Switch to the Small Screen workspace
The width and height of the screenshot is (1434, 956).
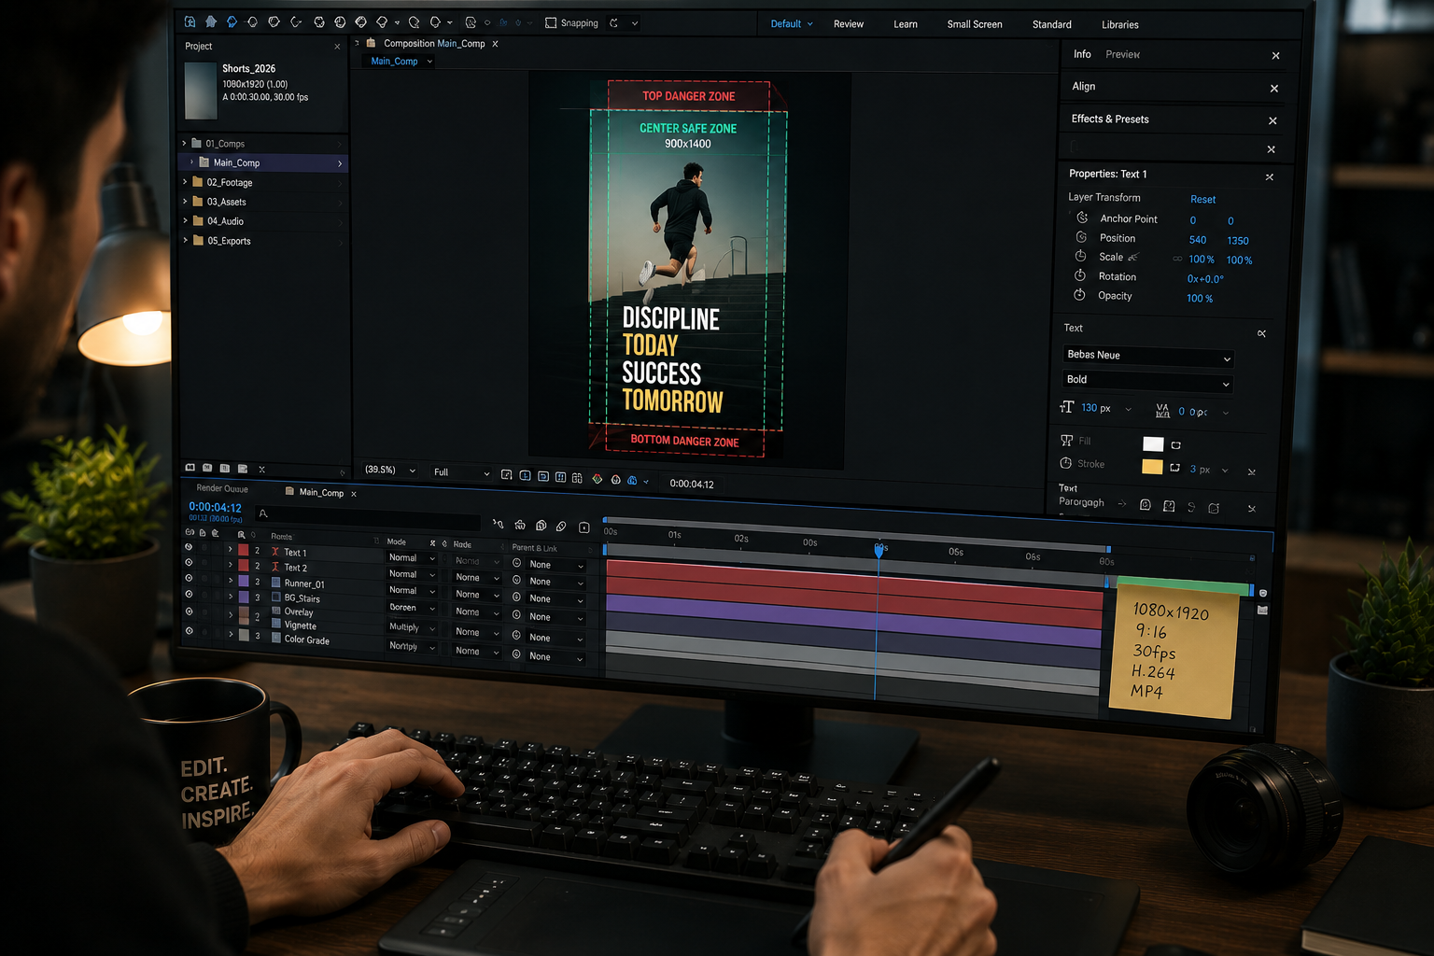[x=975, y=24]
